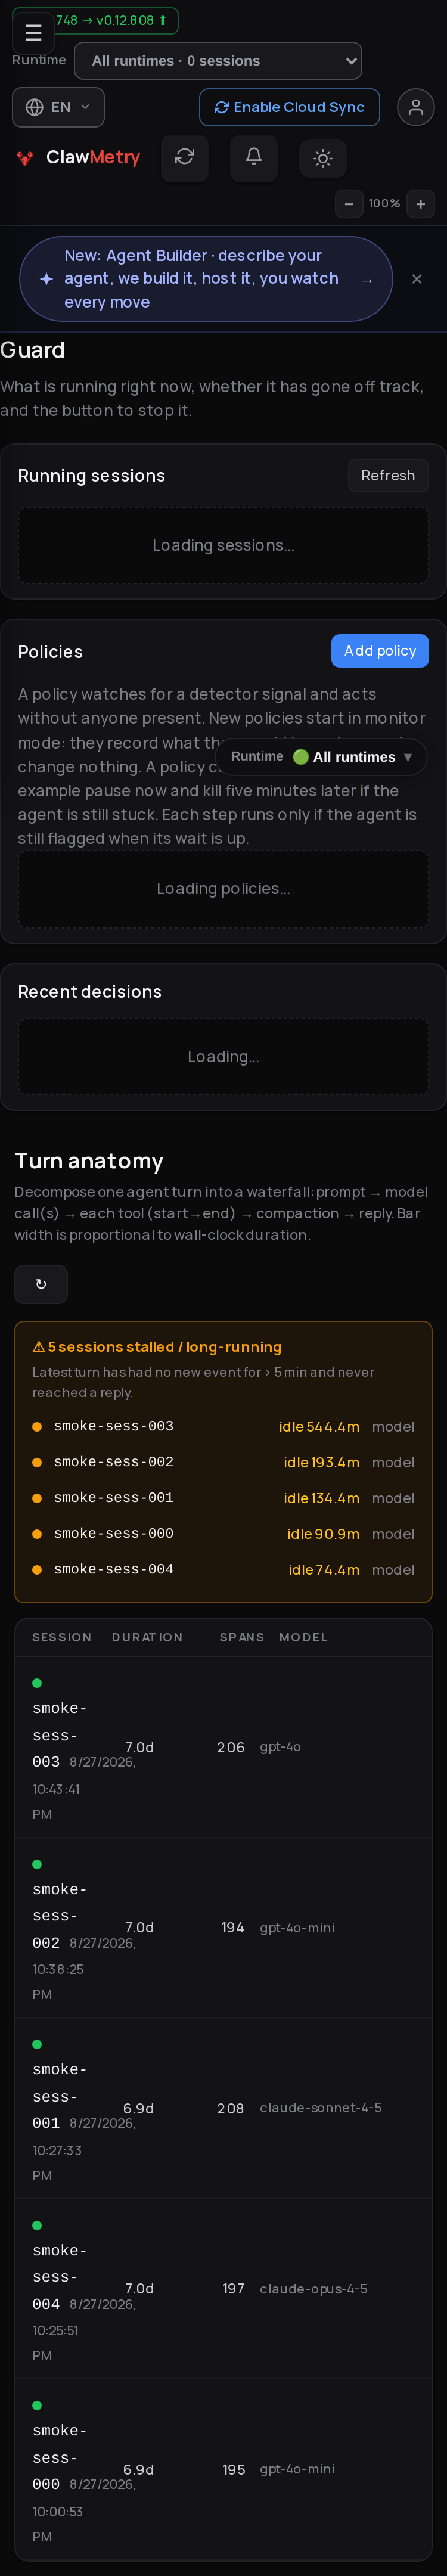Click the refresh arrows toolbar icon

pos(185,157)
